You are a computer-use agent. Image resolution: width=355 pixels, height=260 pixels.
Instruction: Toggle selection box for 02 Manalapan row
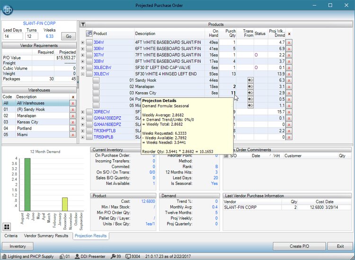(96, 87)
